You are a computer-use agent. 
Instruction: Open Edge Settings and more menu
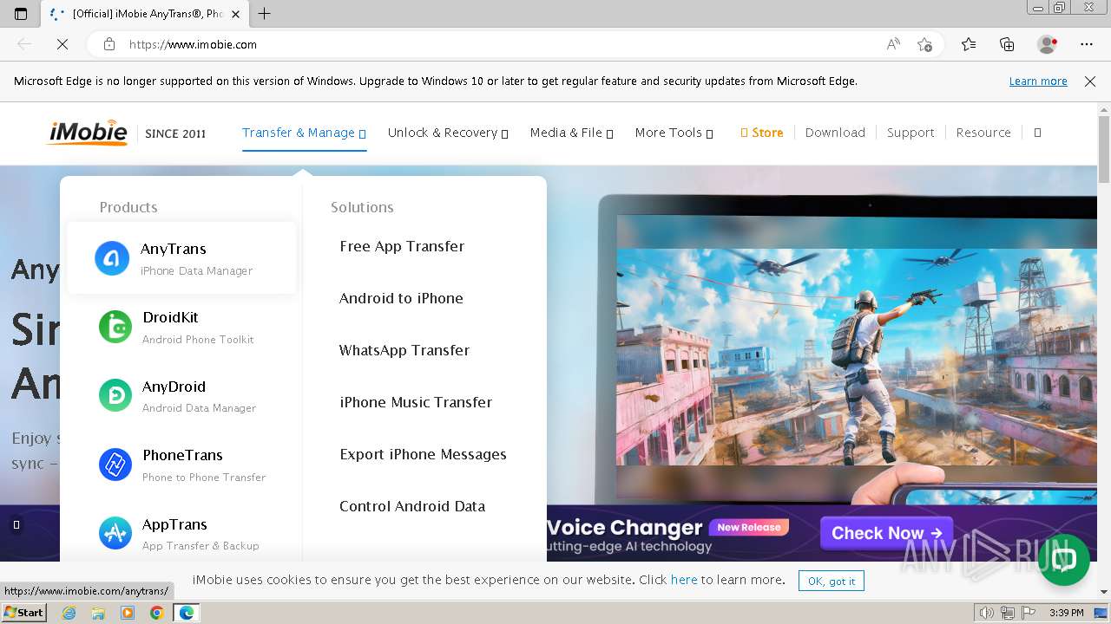[1087, 44]
